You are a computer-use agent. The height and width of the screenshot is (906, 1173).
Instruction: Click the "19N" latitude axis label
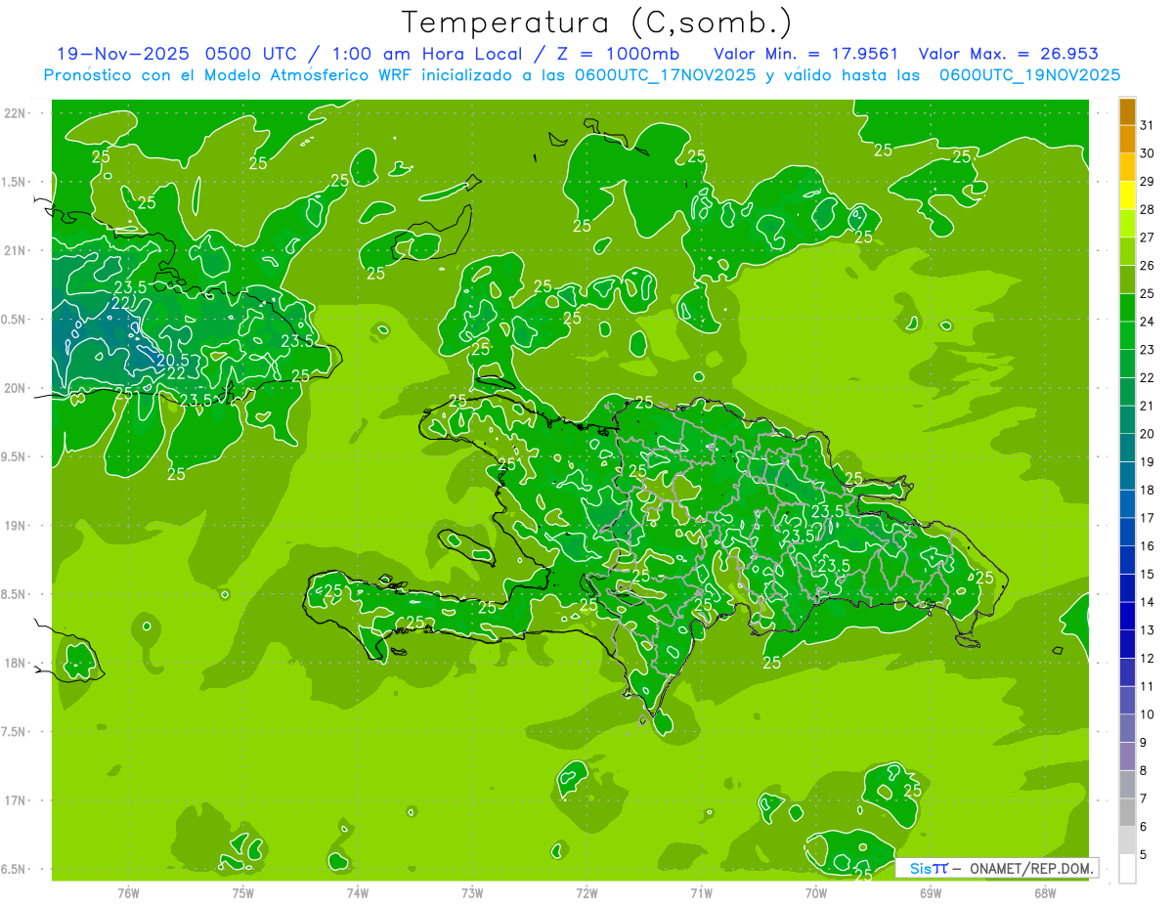click(15, 526)
